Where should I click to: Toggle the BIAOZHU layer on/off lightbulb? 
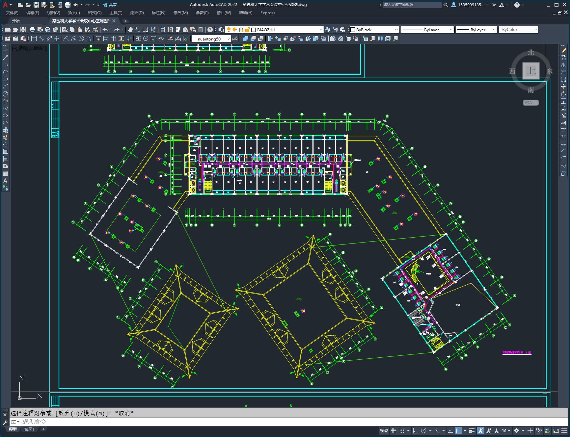click(229, 30)
